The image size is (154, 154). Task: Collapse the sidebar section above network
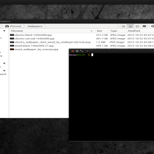(x=4, y=70)
